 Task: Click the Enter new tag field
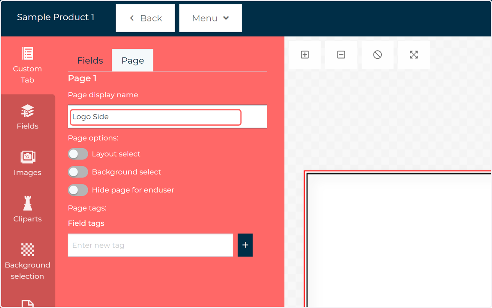150,245
